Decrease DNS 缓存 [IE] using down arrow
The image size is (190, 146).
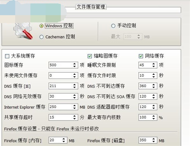coord(74,88)
